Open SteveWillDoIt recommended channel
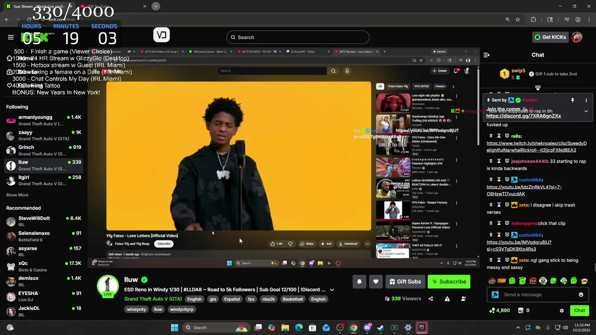 coord(44,221)
